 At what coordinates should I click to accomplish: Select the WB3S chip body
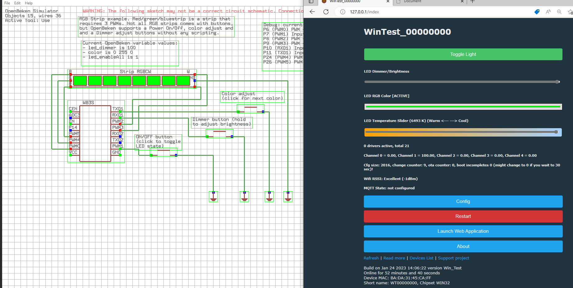[x=95, y=133]
